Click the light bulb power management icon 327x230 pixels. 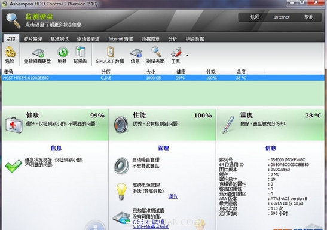coord(121,191)
